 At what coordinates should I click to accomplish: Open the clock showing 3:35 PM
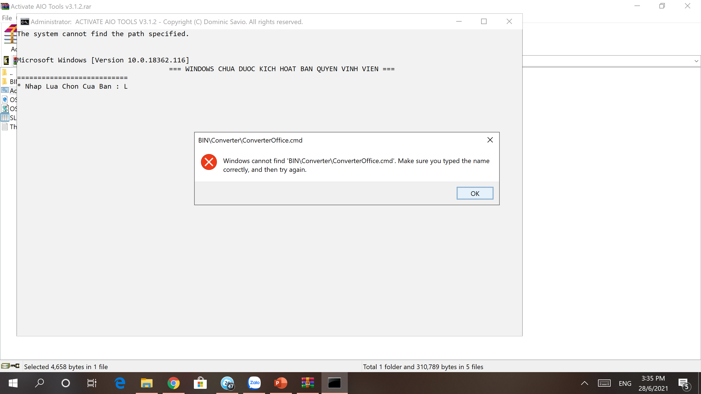tap(653, 383)
